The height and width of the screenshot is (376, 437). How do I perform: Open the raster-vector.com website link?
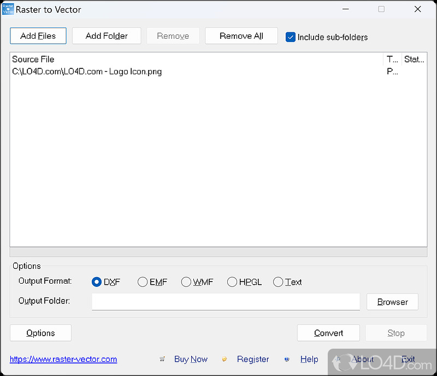(63, 359)
